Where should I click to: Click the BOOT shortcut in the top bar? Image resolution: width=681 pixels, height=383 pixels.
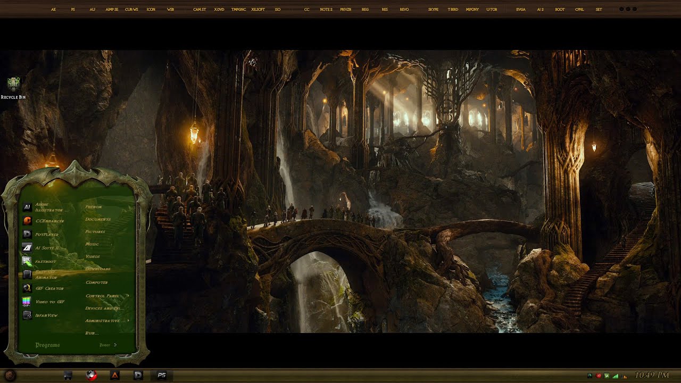560,10
